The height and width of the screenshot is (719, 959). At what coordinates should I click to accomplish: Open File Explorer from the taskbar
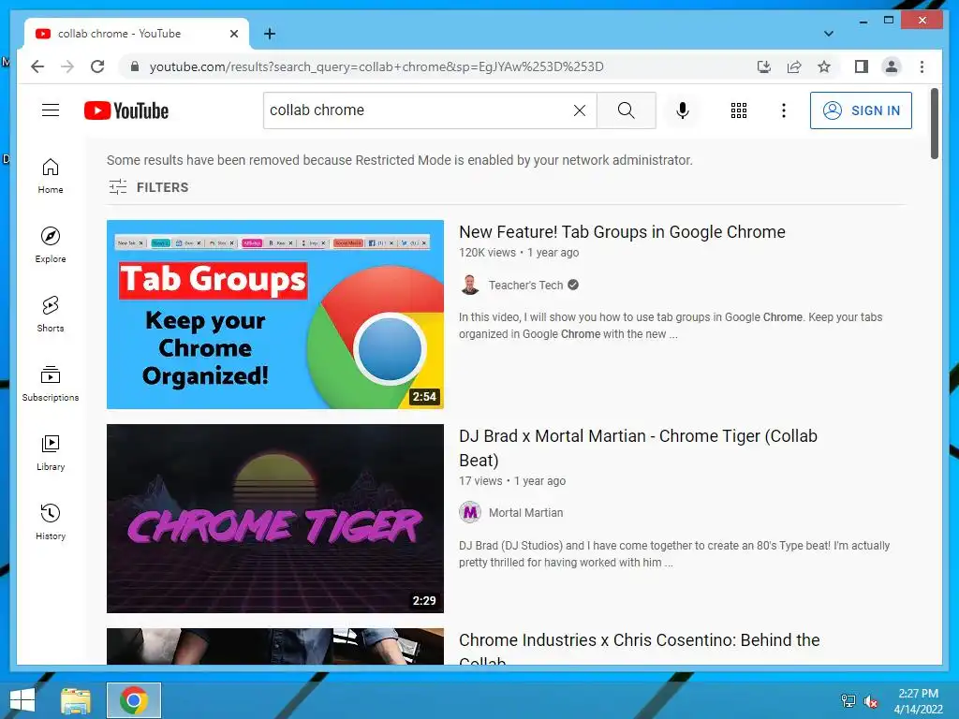(76, 700)
